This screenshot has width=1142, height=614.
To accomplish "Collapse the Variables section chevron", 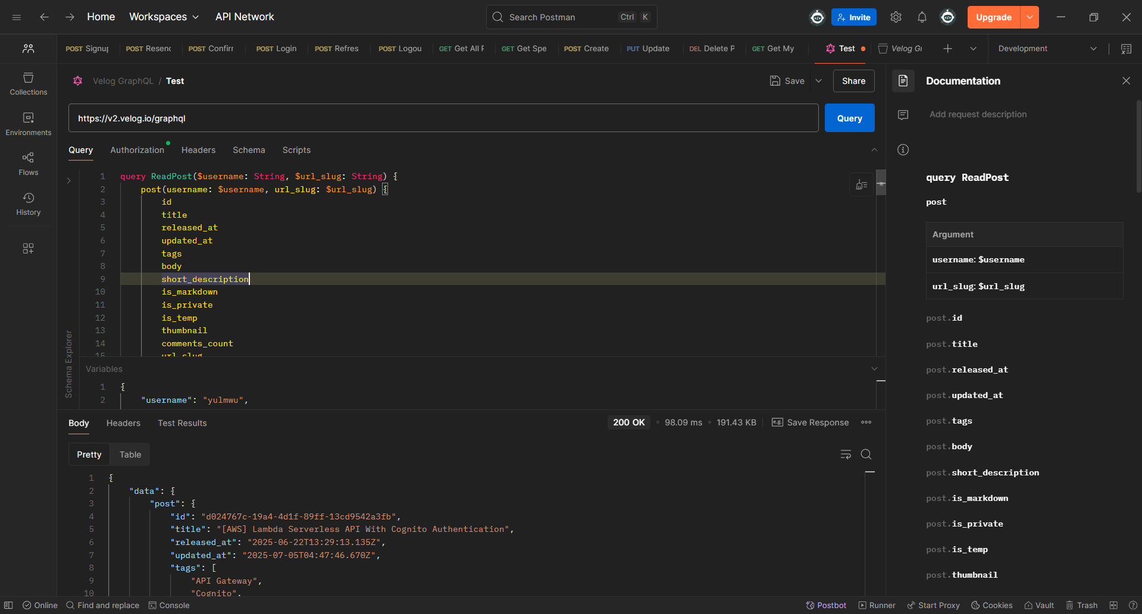I will point(874,369).
